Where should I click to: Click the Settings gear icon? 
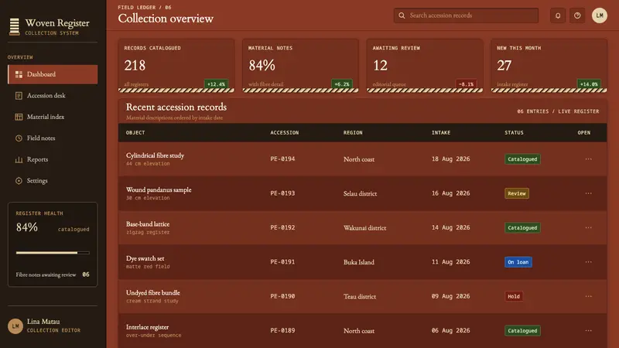coord(19,181)
